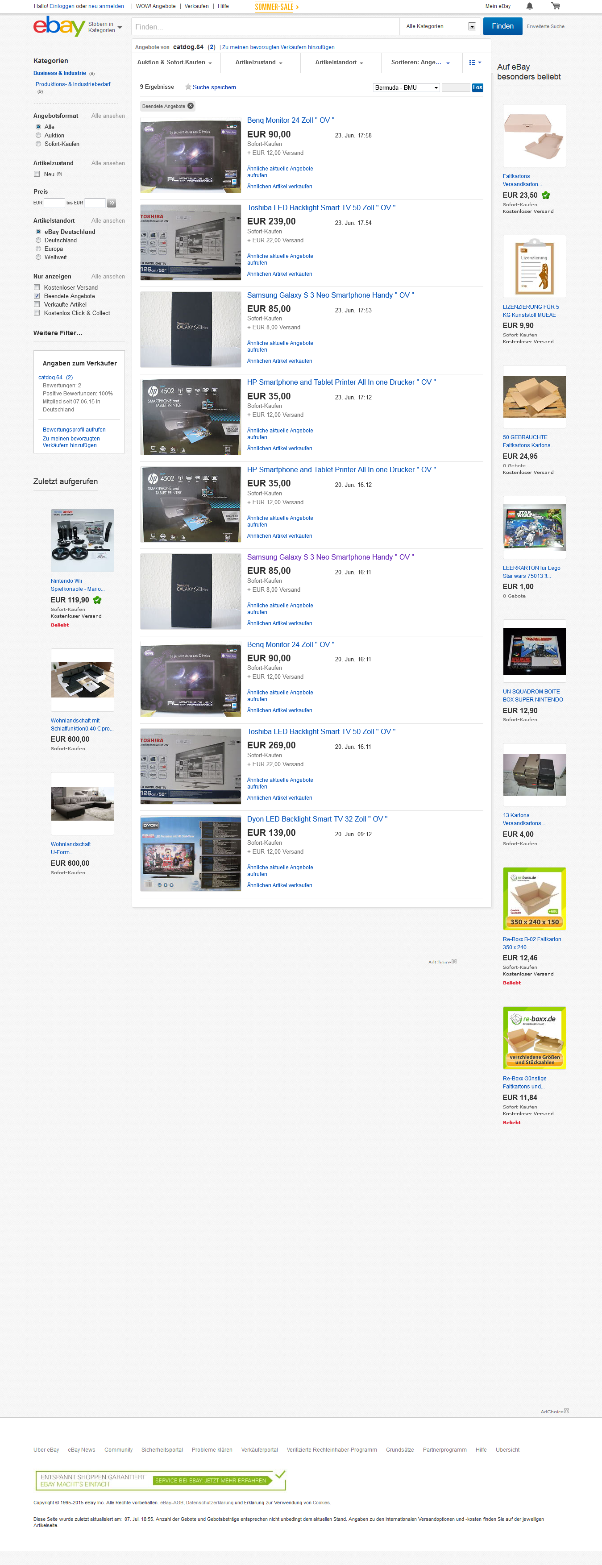This screenshot has height=1565, width=602.
Task: Click the star icon beside Suche speichern
Action: [x=188, y=87]
